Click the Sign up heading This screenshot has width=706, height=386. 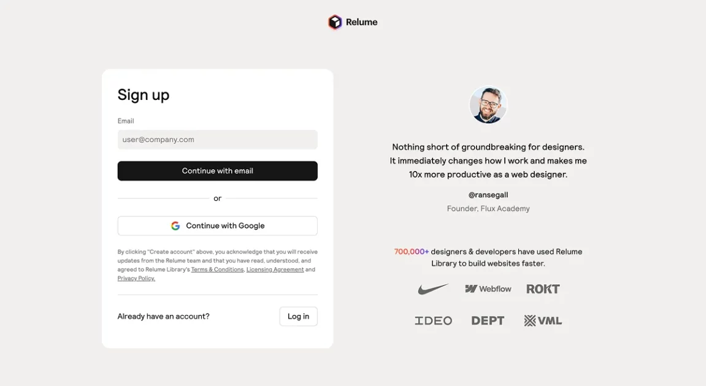144,95
